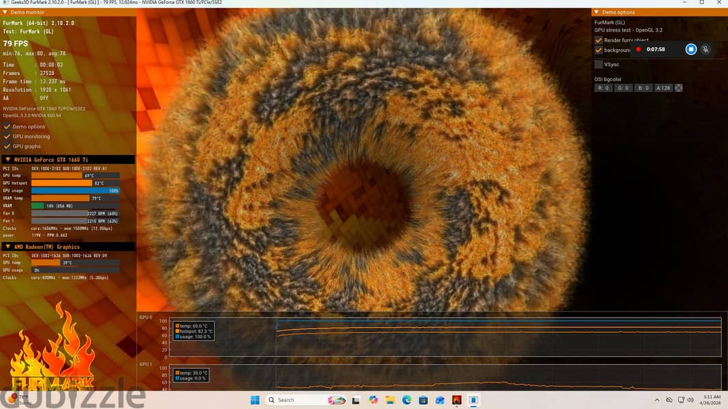Image resolution: width=728 pixels, height=409 pixels.
Task: Click the FurMark title bar app icon
Action: pos(5,2)
